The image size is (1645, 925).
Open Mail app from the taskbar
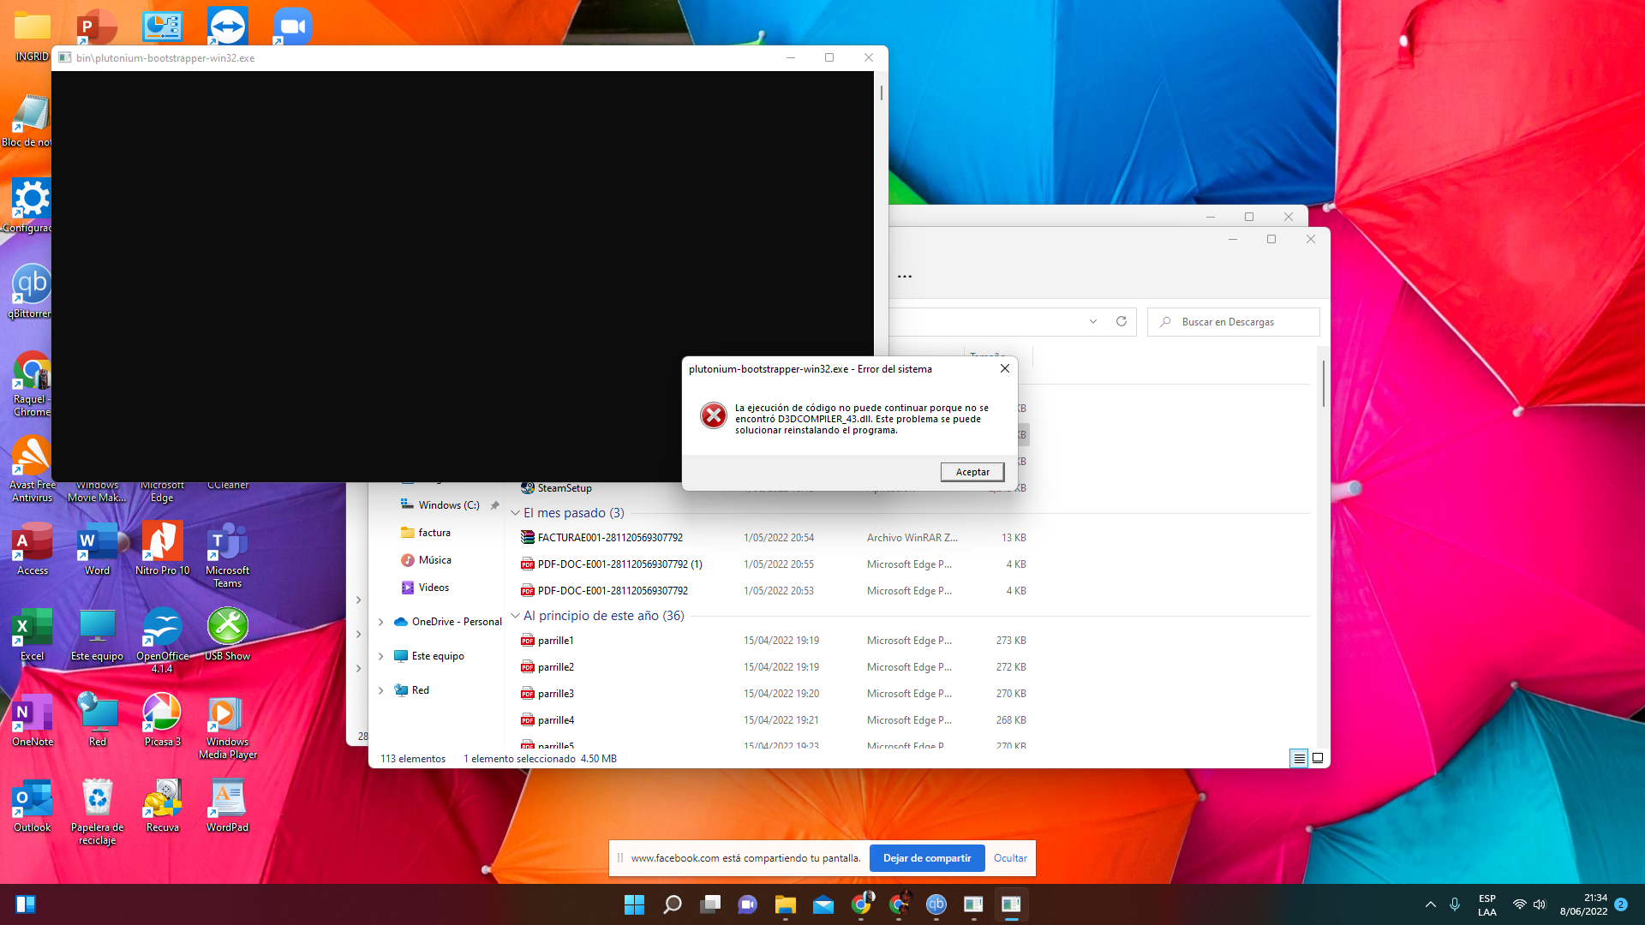pos(823,904)
